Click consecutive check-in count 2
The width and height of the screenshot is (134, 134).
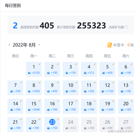[x=15, y=26]
